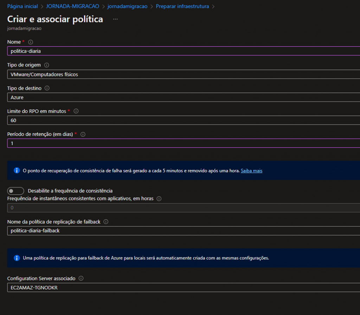
Task: Open the Tipo de origem dropdown
Action: [183, 74]
